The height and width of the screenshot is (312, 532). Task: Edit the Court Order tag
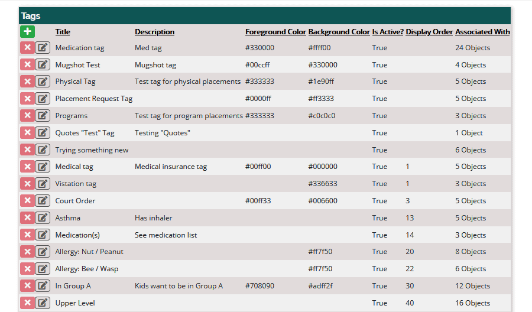pos(43,201)
